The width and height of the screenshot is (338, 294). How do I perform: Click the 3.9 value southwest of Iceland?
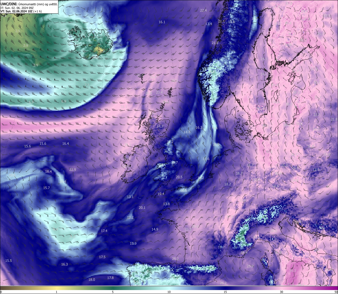pos(36,65)
